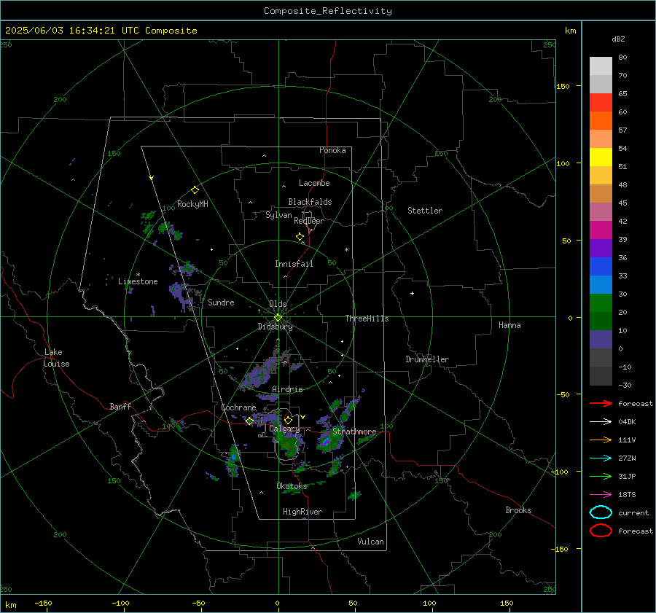This screenshot has height=613, width=656.
Task: Click the Hanna town label
Action: point(509,325)
